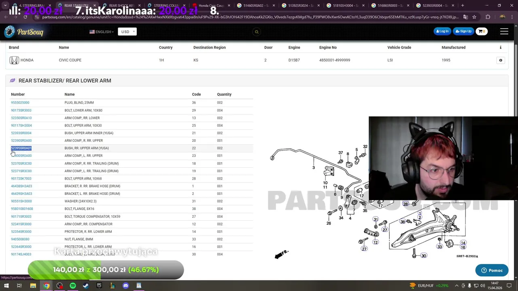Open part number 46438SH3A03 link
This screenshot has height=291, width=518.
point(21,186)
